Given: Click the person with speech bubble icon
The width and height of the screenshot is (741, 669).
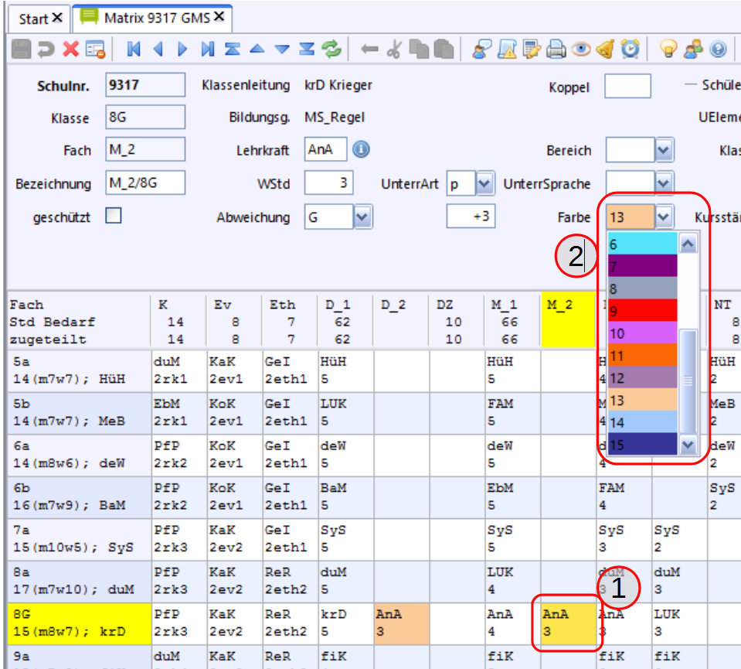Looking at the screenshot, I should coord(482,49).
